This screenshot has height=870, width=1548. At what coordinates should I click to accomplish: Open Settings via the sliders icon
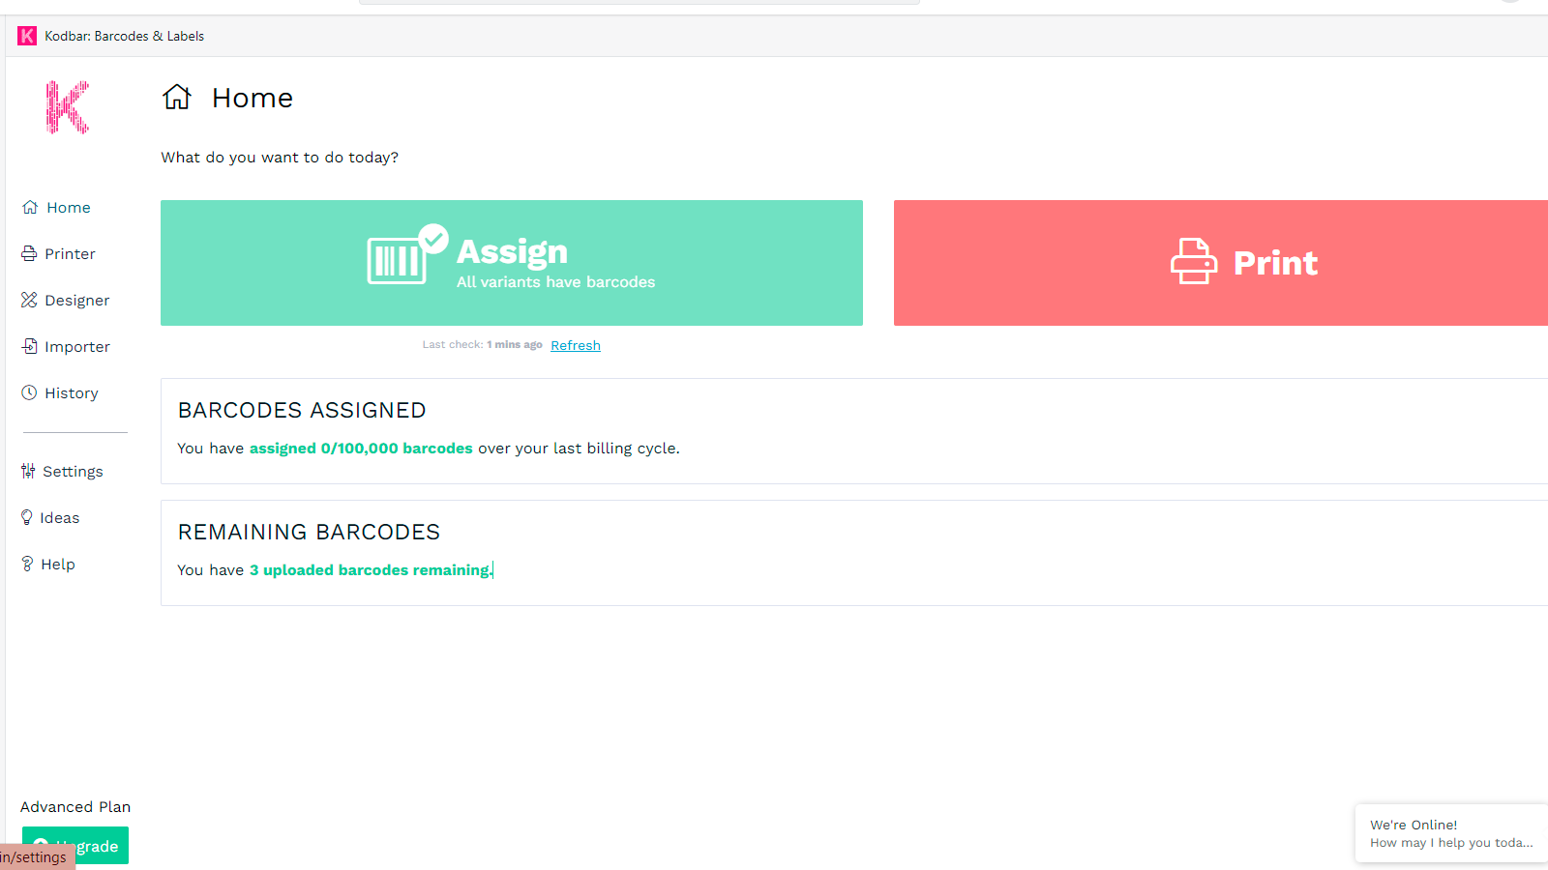(28, 471)
